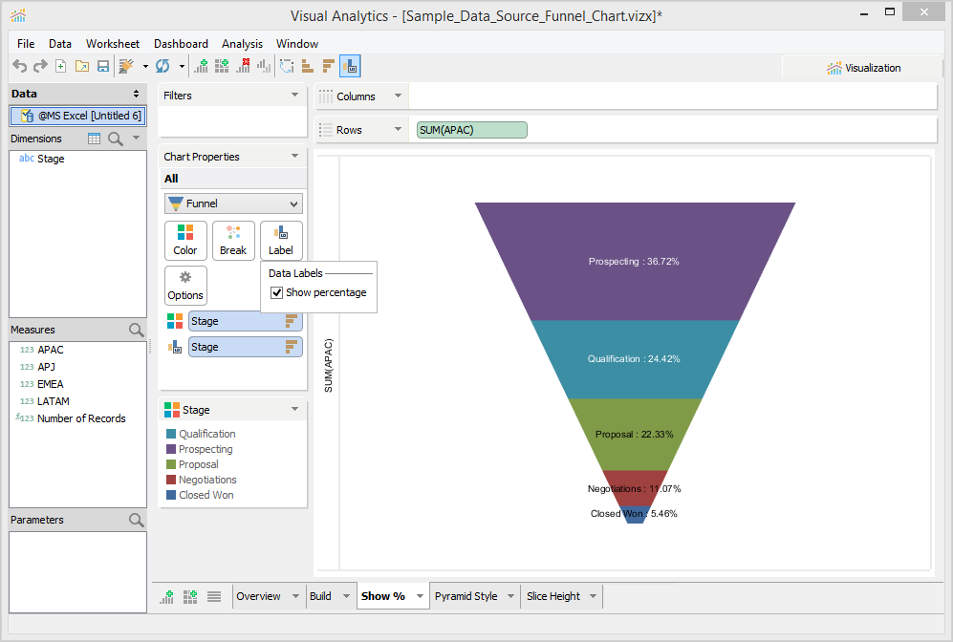Open dropdown arrow next to connect data icon
Viewport: 953px width, 642px height.
click(x=145, y=66)
